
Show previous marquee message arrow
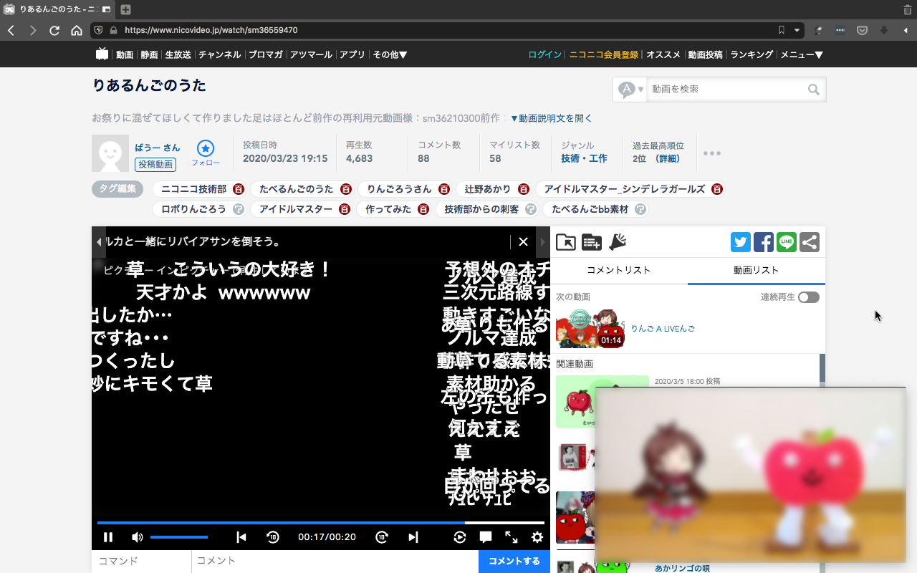point(99,242)
